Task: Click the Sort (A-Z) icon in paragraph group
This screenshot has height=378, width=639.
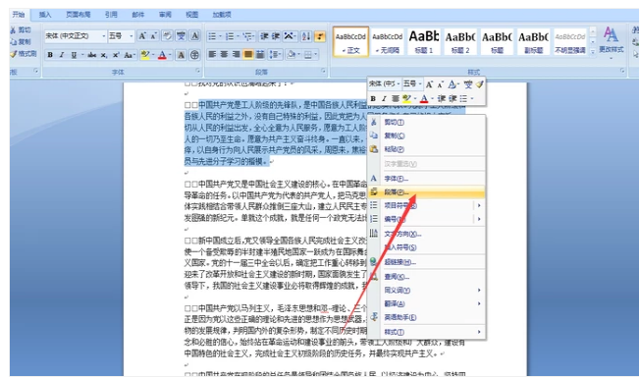Action: [x=306, y=36]
